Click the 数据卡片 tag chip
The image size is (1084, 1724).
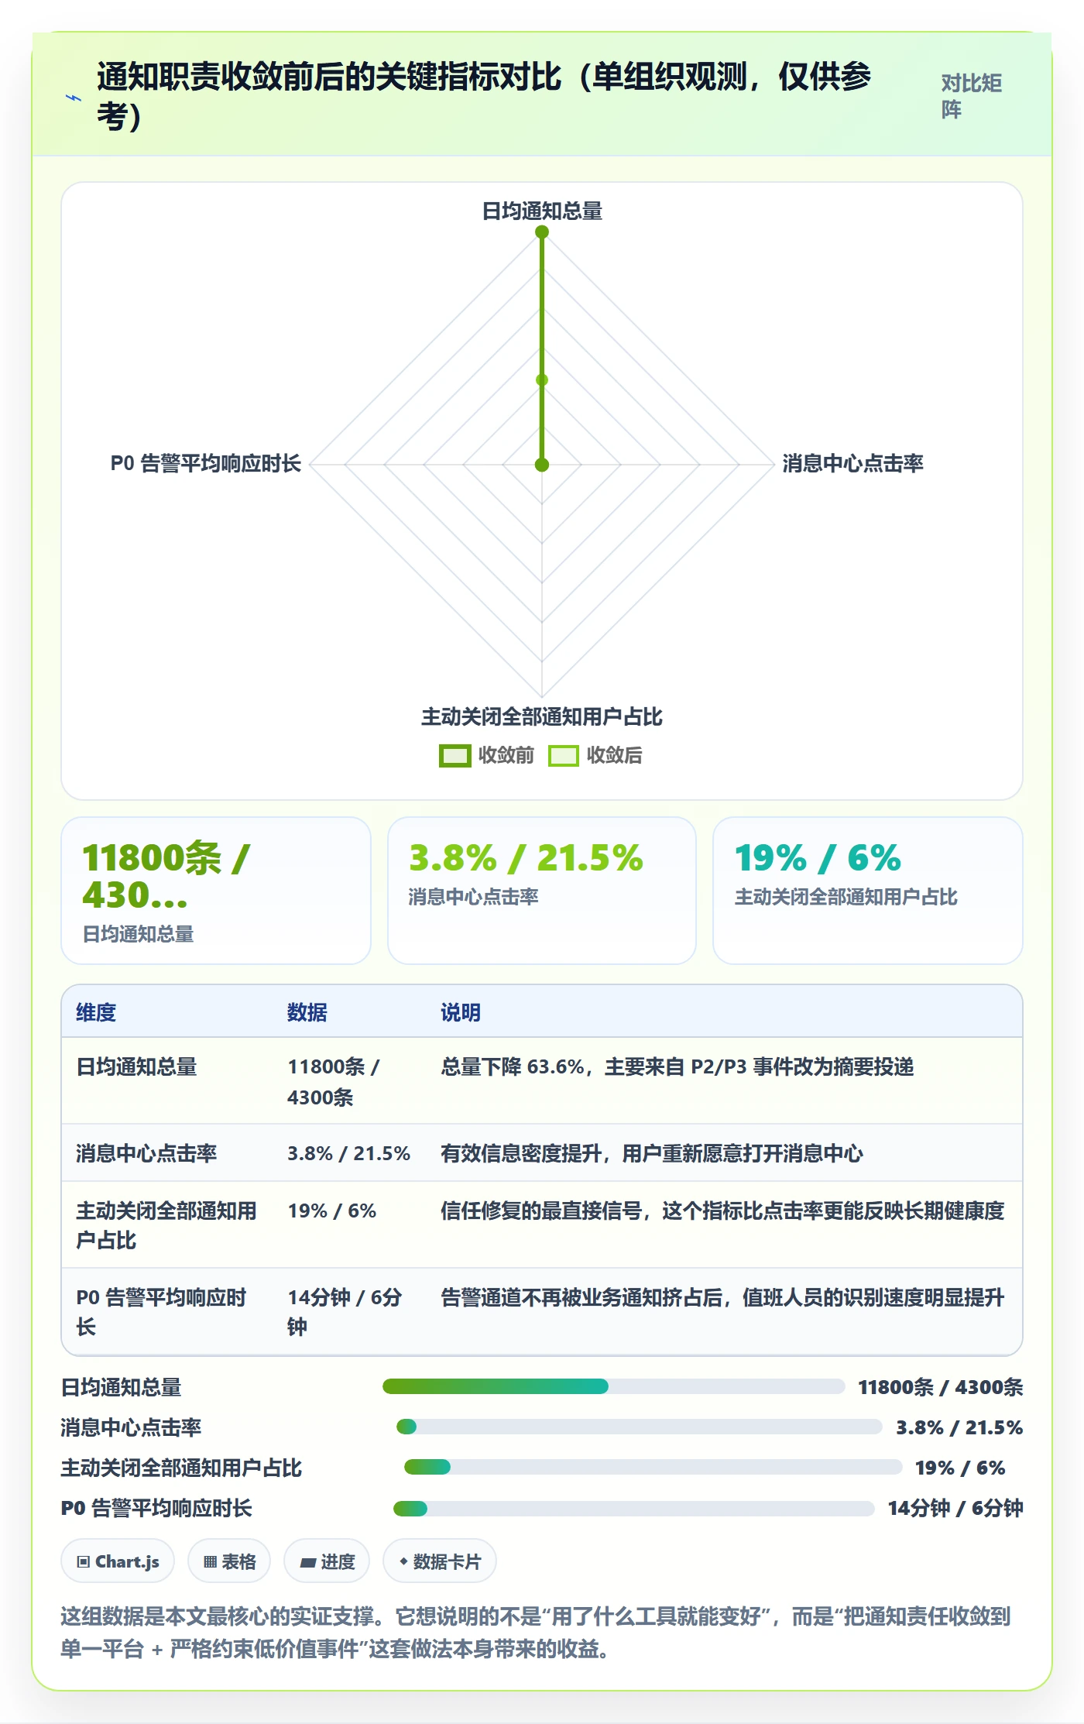click(440, 1561)
